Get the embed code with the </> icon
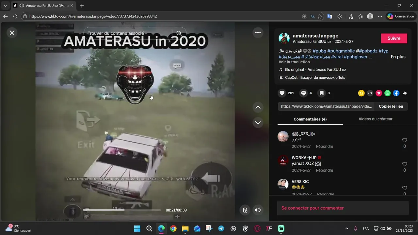This screenshot has height=235, width=418. tap(370, 93)
